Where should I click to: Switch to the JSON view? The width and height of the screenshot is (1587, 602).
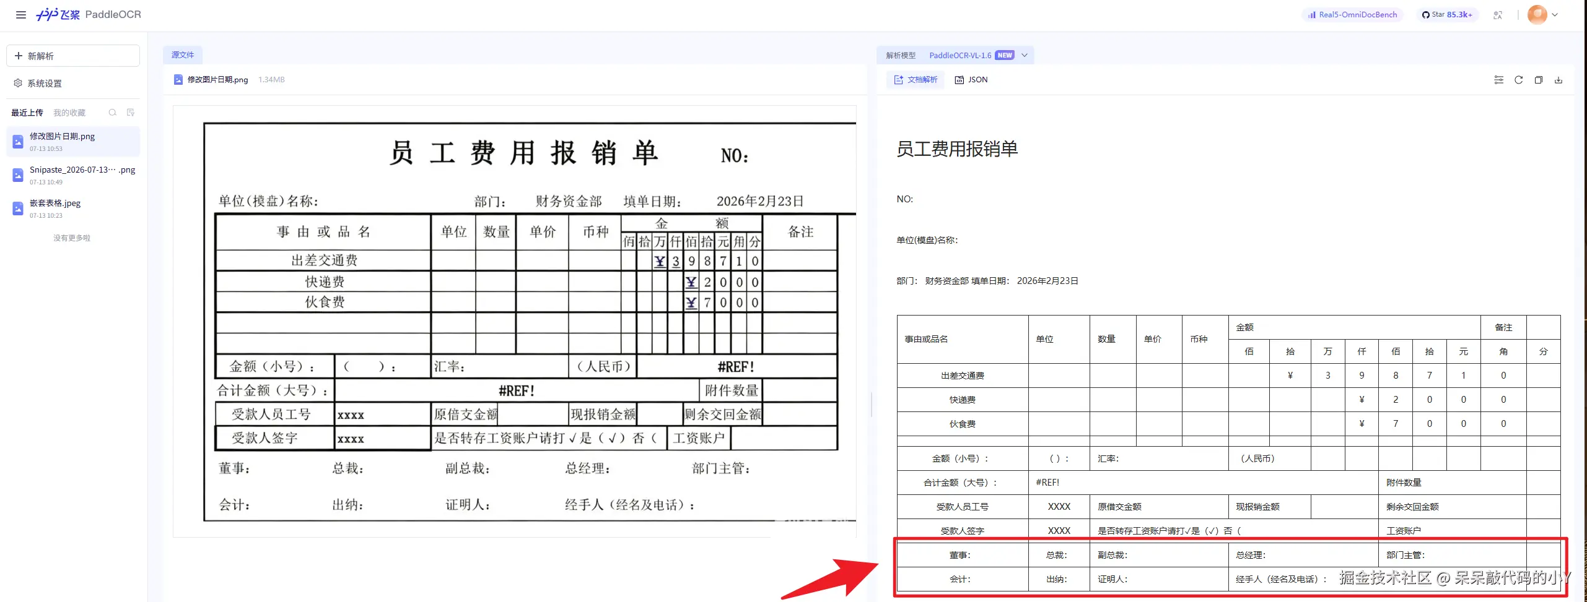pos(971,80)
